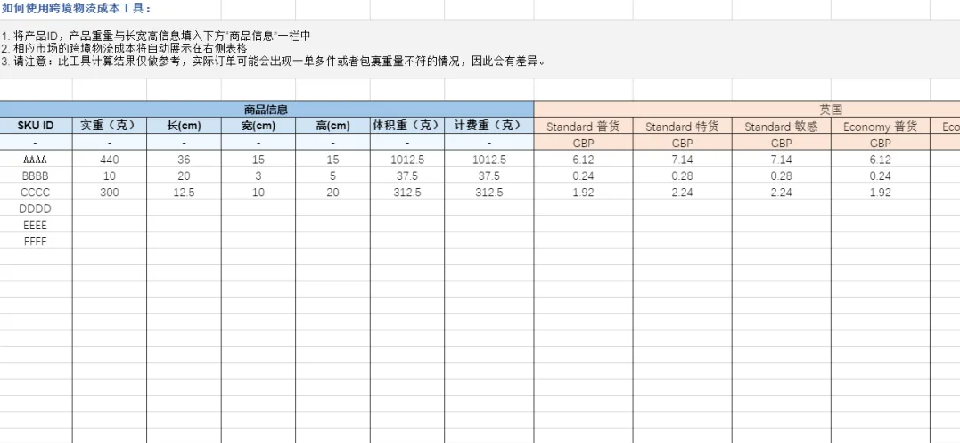Viewport: 960px width, 443px height.
Task: Select SKU cell EEEE
Action: (x=36, y=226)
